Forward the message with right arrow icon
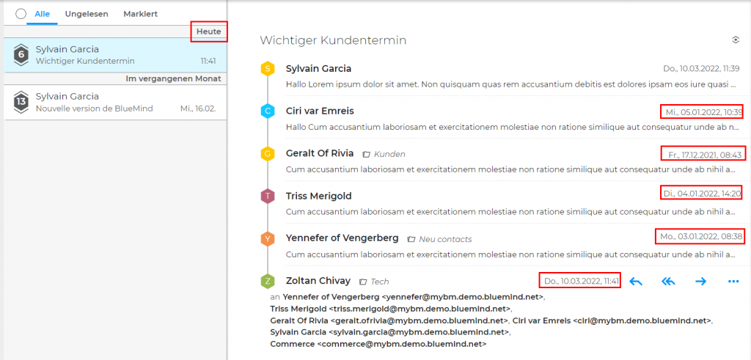This screenshot has height=360, width=751. tap(700, 282)
